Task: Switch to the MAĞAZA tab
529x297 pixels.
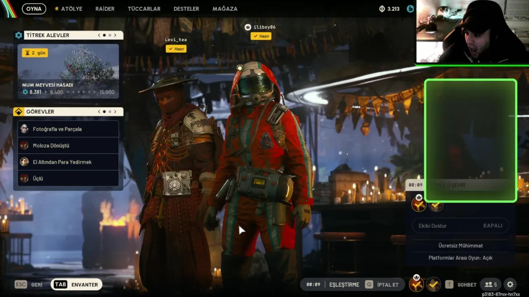Action: point(225,9)
